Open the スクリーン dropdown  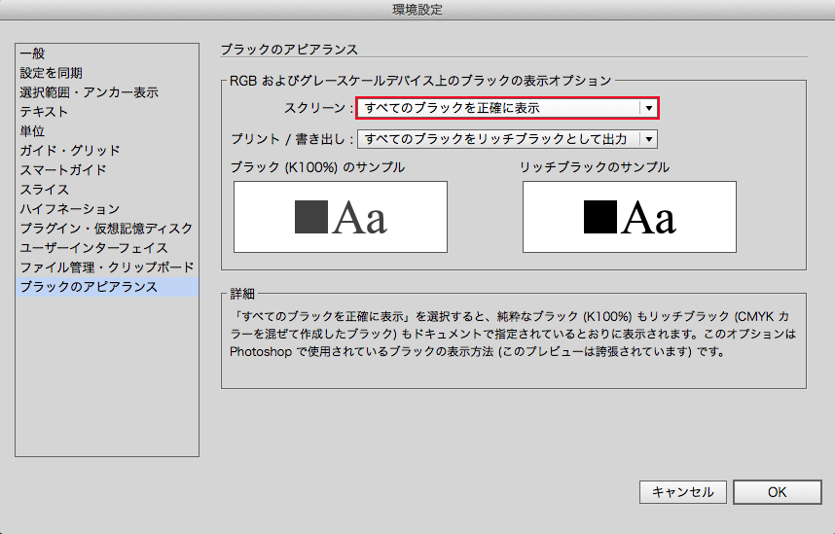(507, 108)
